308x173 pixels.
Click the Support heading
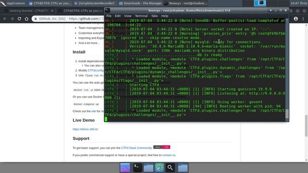[81, 138]
